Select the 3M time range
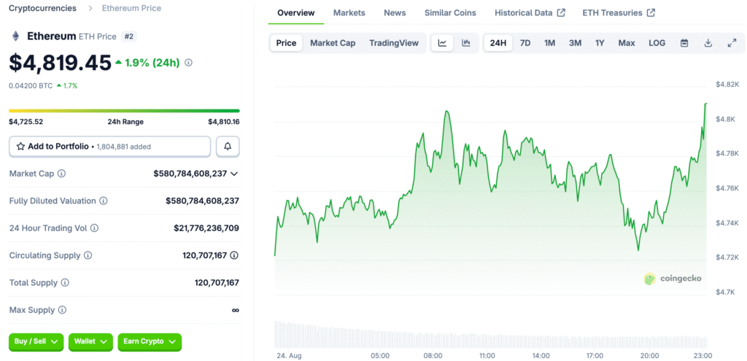Viewport: 747px width, 361px height. [575, 43]
